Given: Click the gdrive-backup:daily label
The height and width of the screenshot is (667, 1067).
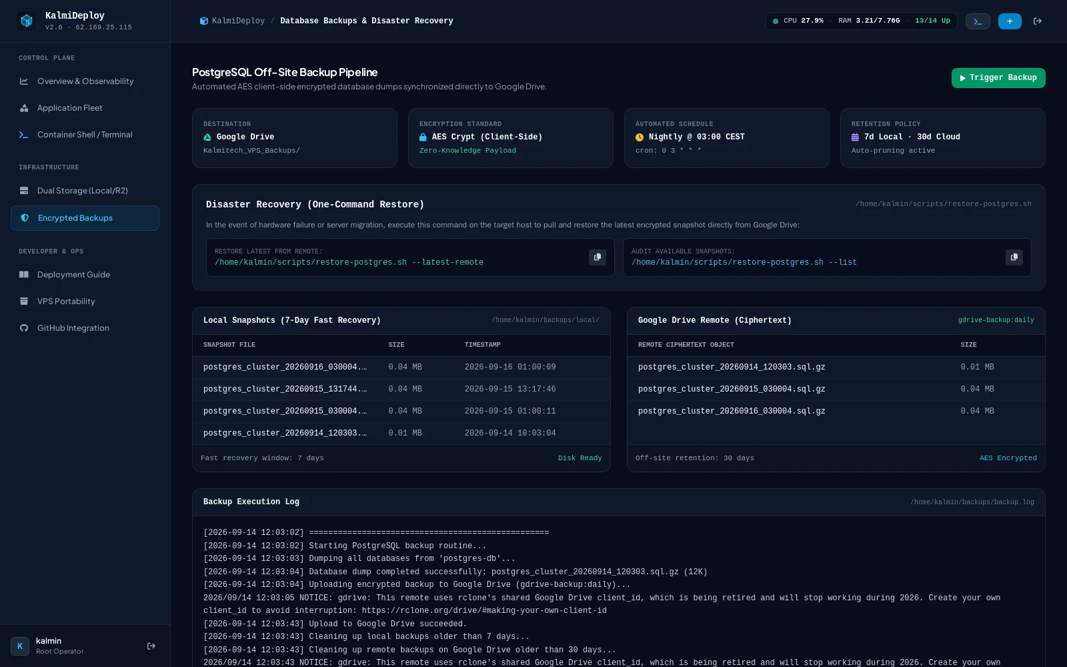Looking at the screenshot, I should click(996, 321).
